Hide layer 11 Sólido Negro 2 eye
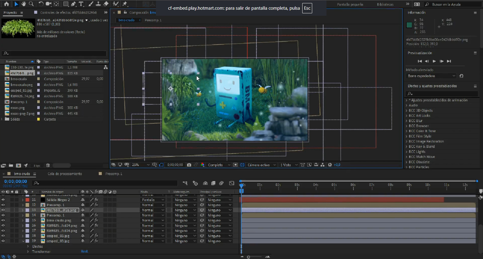 (3, 200)
